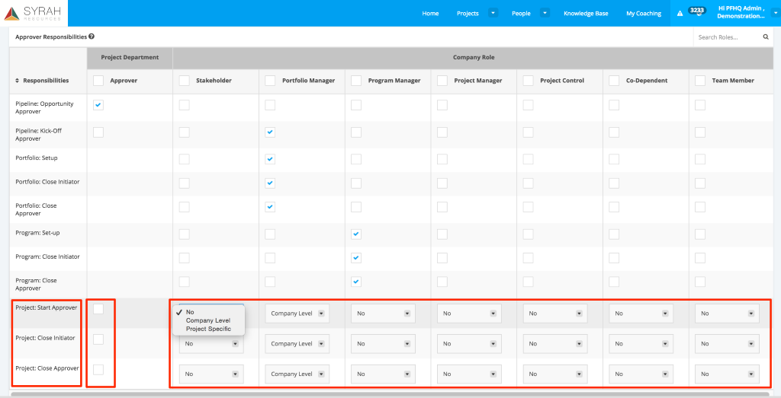Click the search magnifier icon
This screenshot has height=398, width=781.
tap(766, 37)
